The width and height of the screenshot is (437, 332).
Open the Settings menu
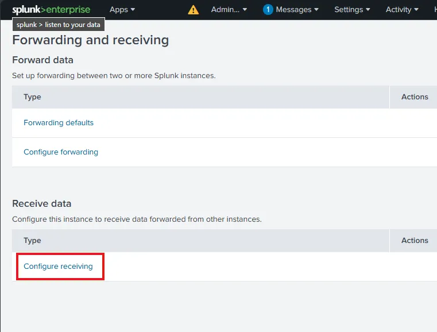[352, 10]
